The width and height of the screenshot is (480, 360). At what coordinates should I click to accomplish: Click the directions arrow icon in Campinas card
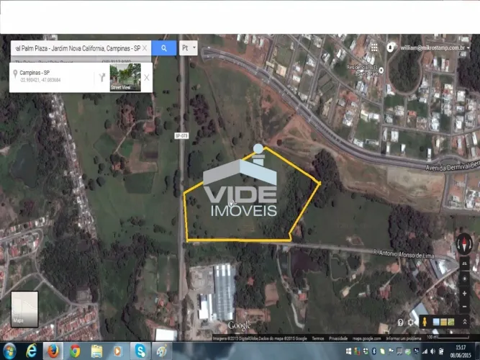(102, 78)
